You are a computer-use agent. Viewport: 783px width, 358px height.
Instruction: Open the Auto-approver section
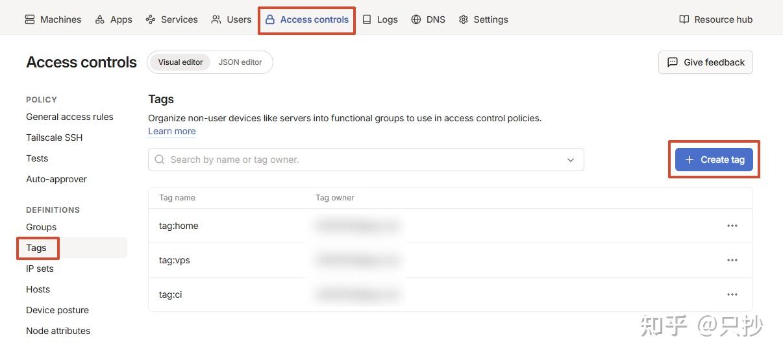(56, 179)
